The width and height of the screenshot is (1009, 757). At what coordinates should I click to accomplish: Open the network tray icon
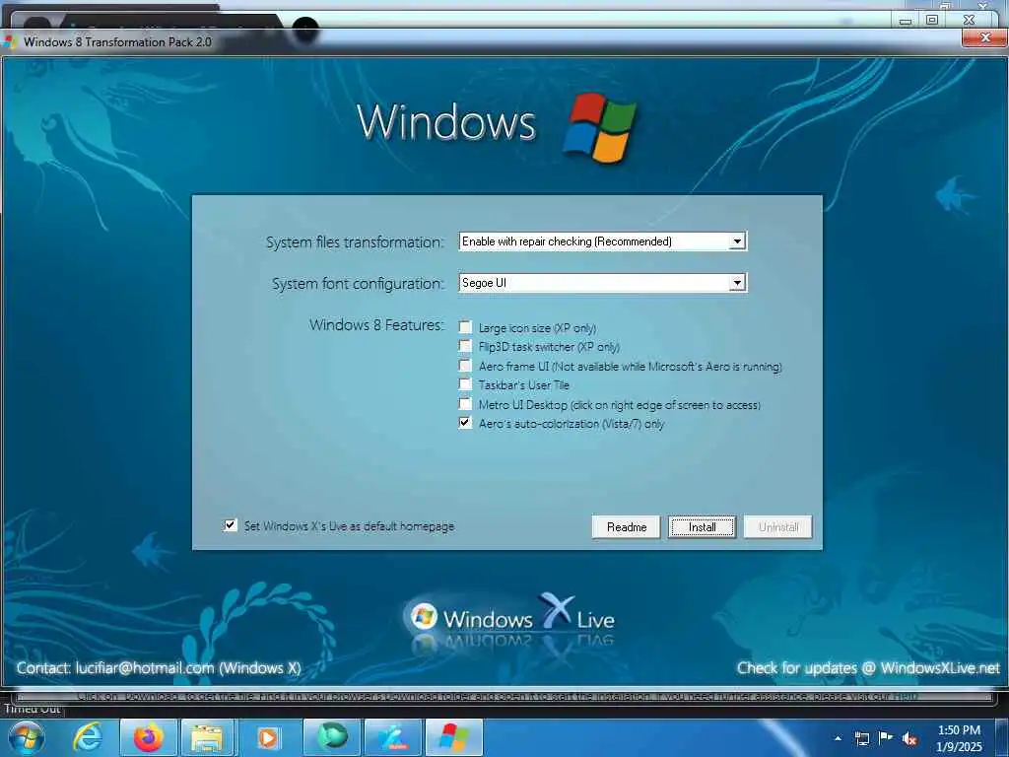pos(861,739)
